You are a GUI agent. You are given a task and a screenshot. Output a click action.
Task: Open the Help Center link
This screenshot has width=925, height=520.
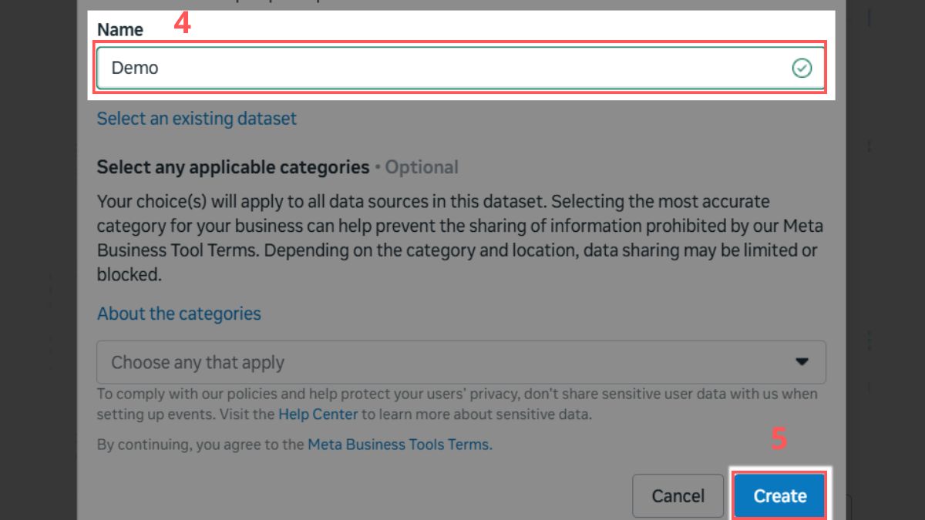(318, 414)
